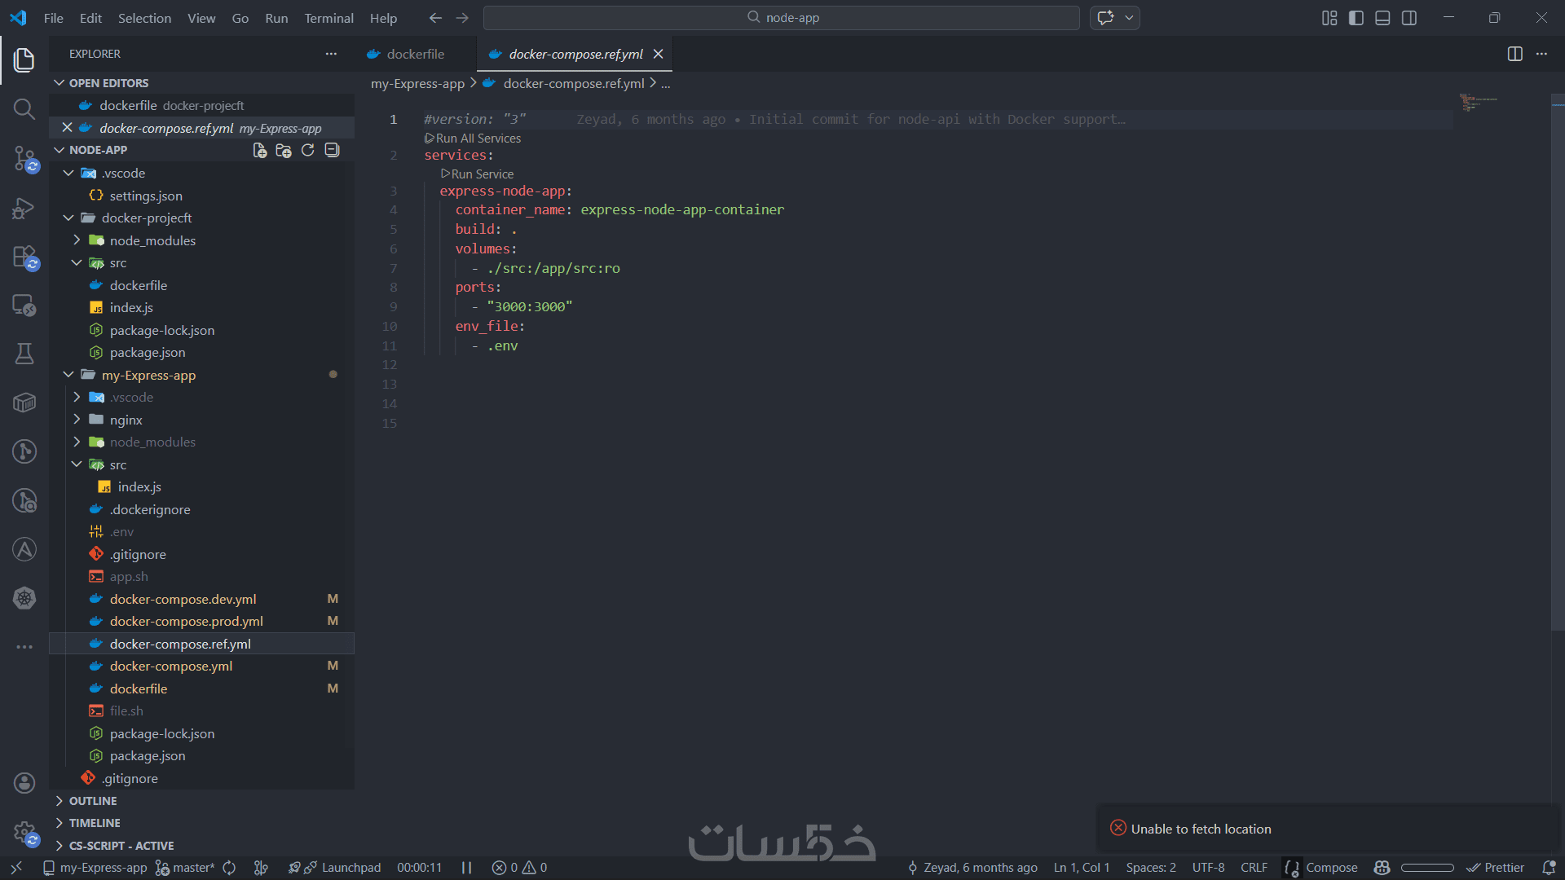The image size is (1565, 880).
Task: Toggle the bottom panel layout button
Action: (x=1382, y=18)
